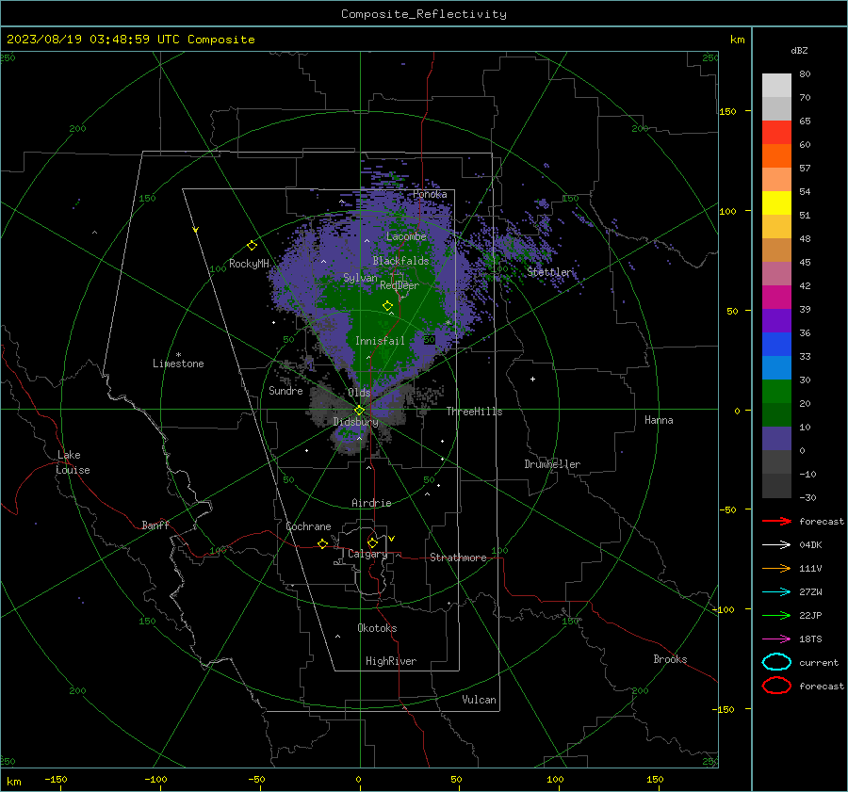The height and width of the screenshot is (792, 848).
Task: Click the RockyMH label
Action: (249, 264)
